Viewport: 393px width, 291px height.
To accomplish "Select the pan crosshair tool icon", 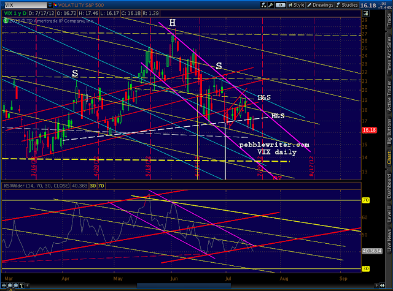I will [4, 285].
